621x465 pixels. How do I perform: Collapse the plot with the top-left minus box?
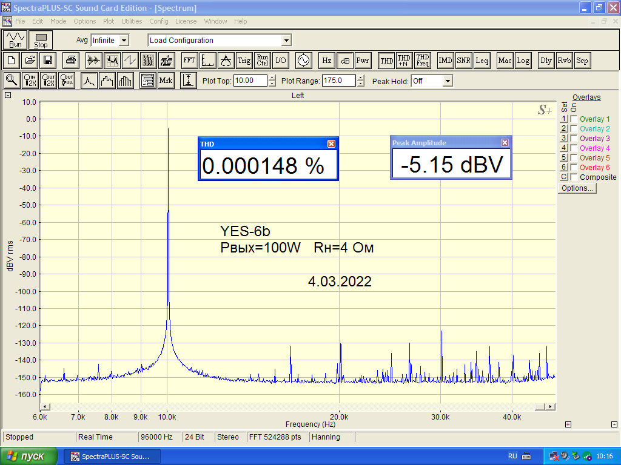coord(7,95)
